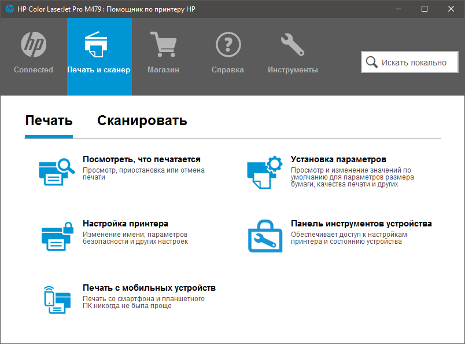The height and width of the screenshot is (344, 465).
Task: Click description Изменение имени, параметров безопасности
Action: [135, 238]
